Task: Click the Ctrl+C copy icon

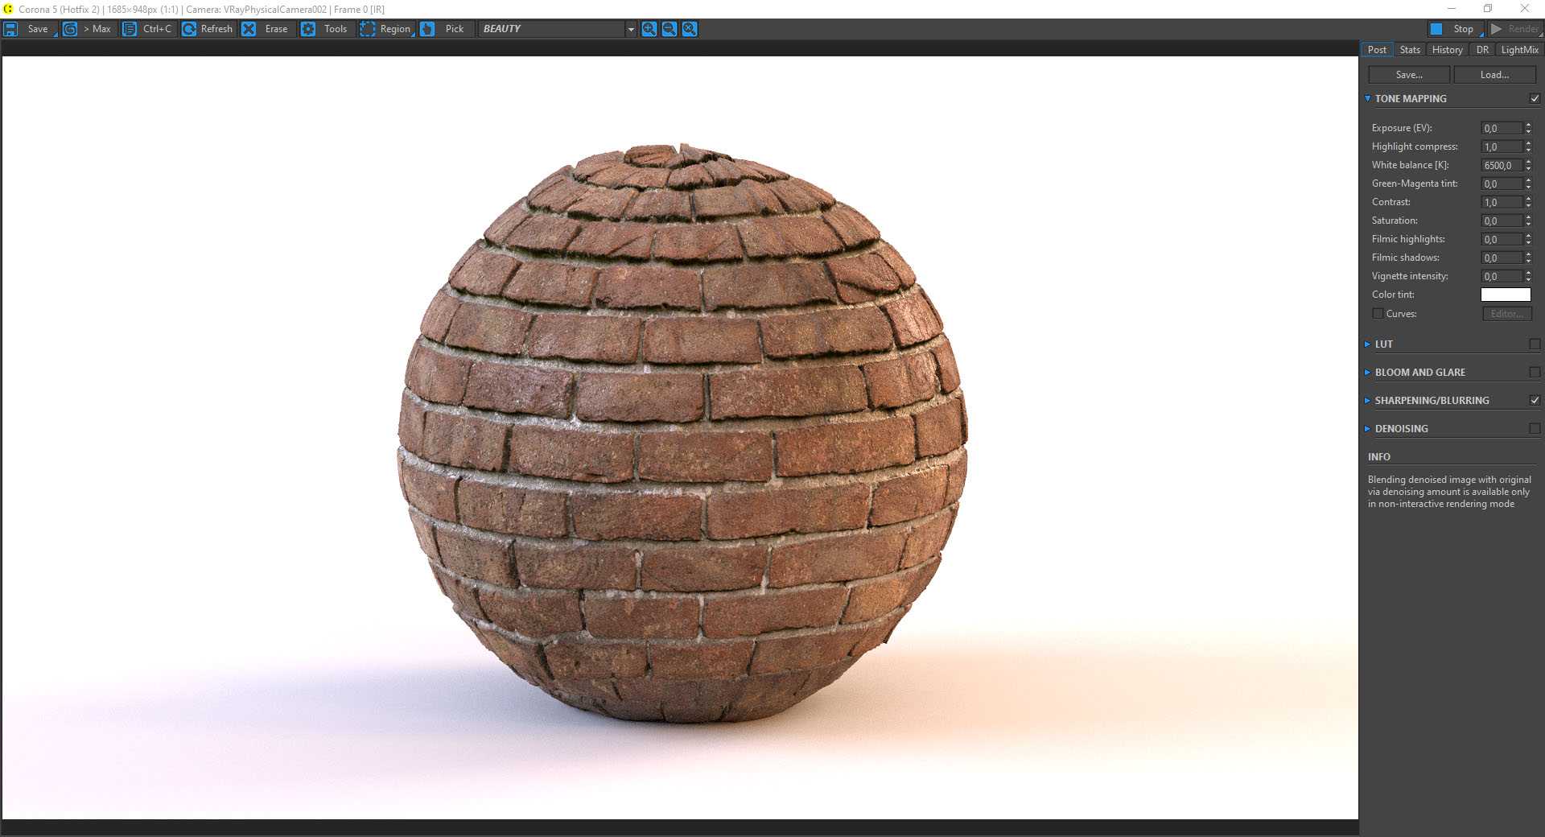Action: pos(129,29)
